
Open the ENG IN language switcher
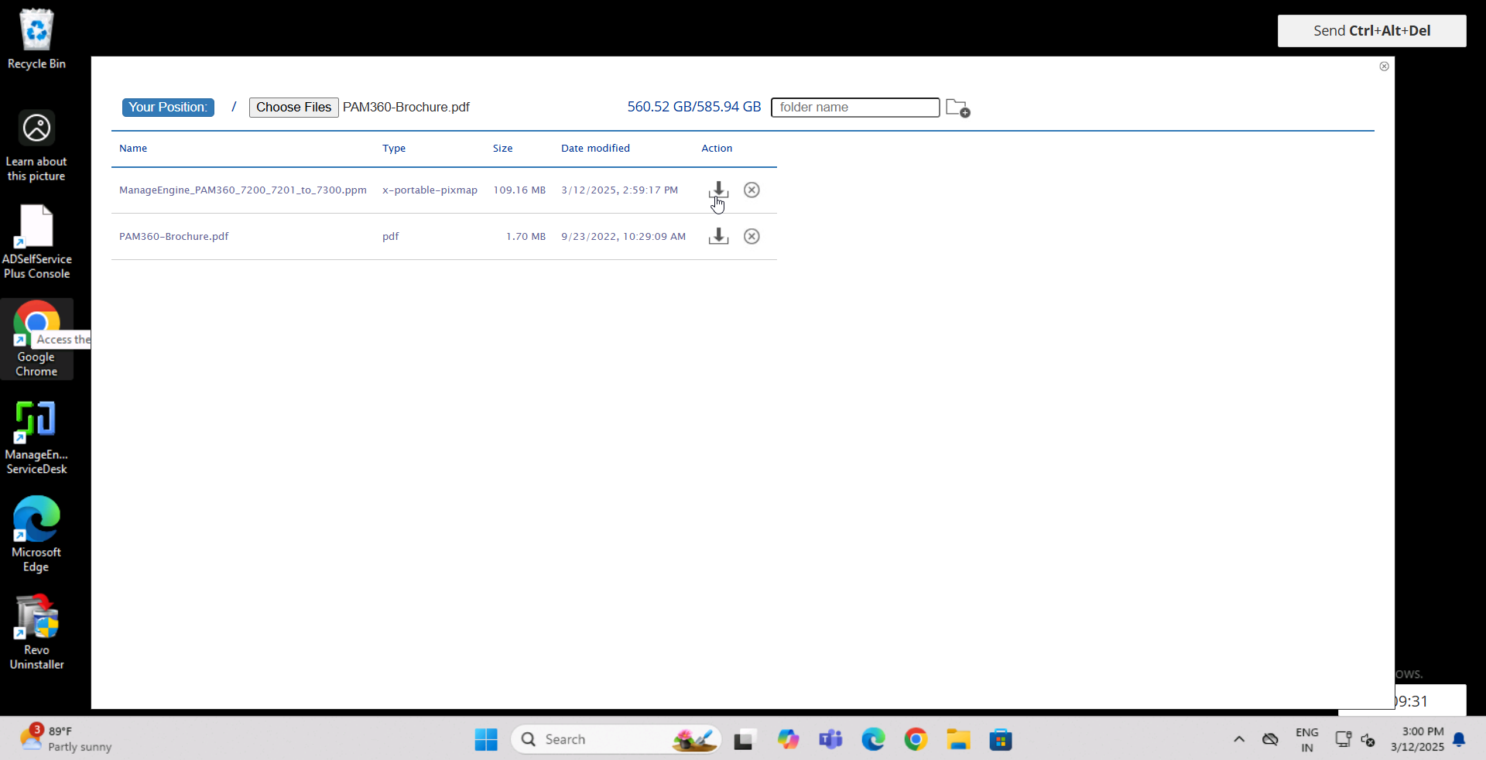pos(1306,739)
